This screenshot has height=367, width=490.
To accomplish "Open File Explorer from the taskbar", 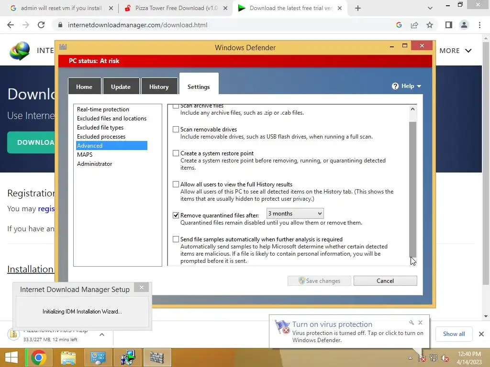I will [x=68, y=357].
